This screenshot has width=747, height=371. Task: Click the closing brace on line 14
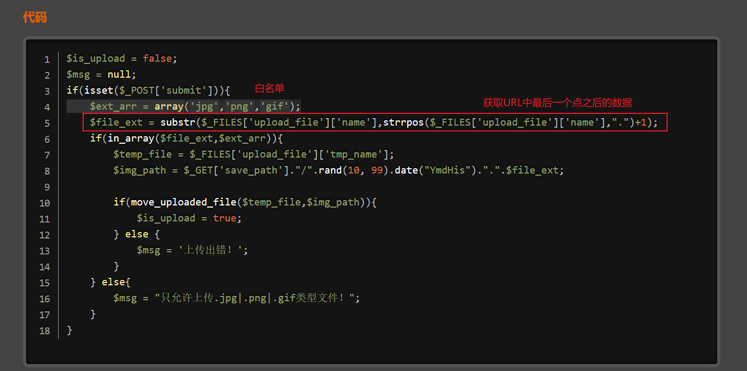point(116,266)
